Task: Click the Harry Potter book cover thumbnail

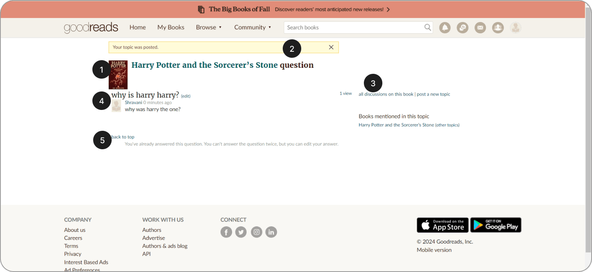Action: 118,75
